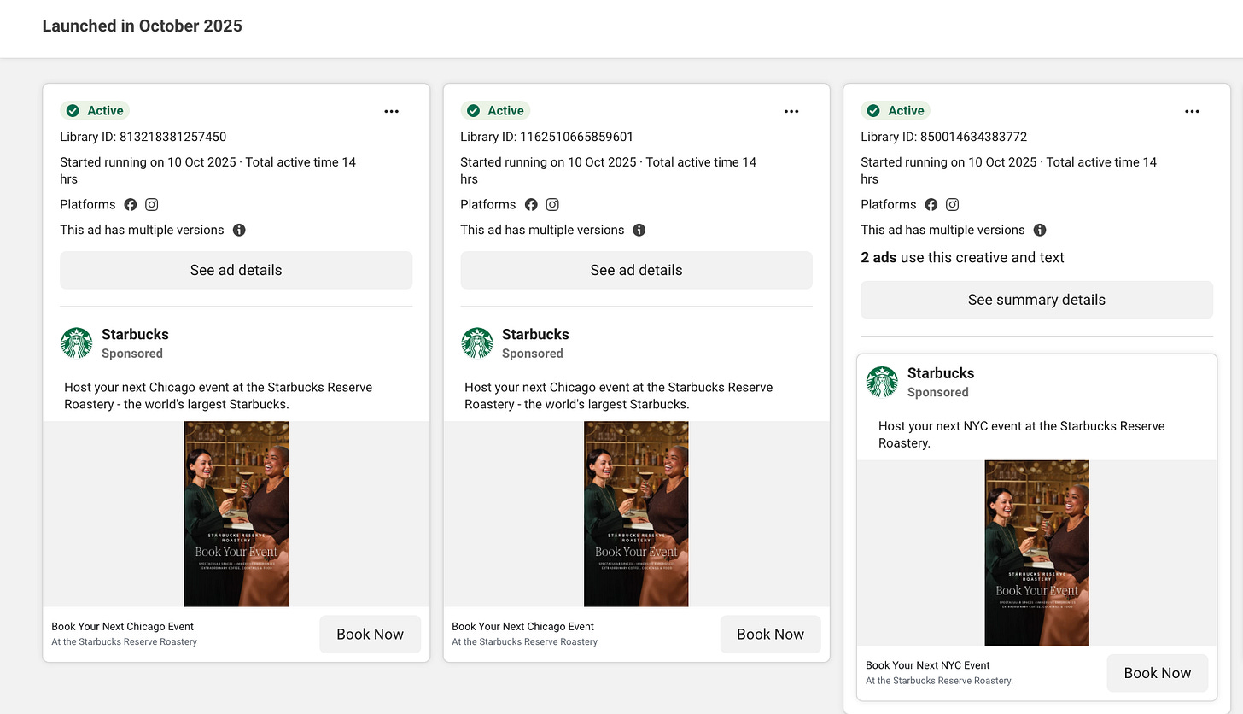Open the Starbucks page name in NYC ad
The width and height of the screenshot is (1243, 714).
coord(941,373)
